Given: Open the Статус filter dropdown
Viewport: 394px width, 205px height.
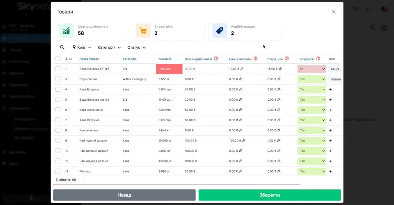Looking at the screenshot, I should [x=136, y=47].
